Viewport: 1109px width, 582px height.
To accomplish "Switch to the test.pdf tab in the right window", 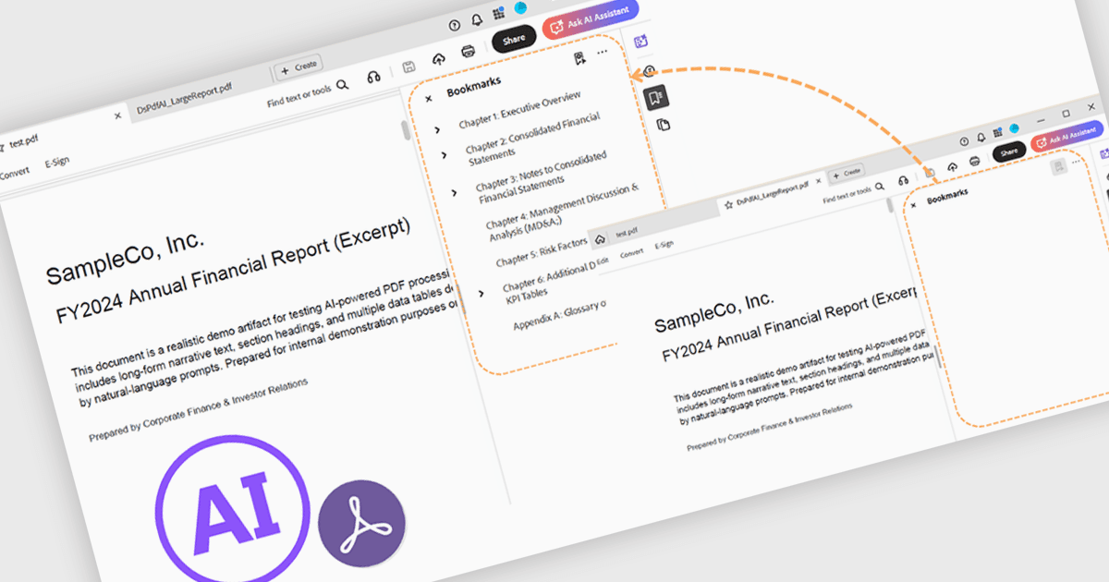I will click(x=627, y=232).
